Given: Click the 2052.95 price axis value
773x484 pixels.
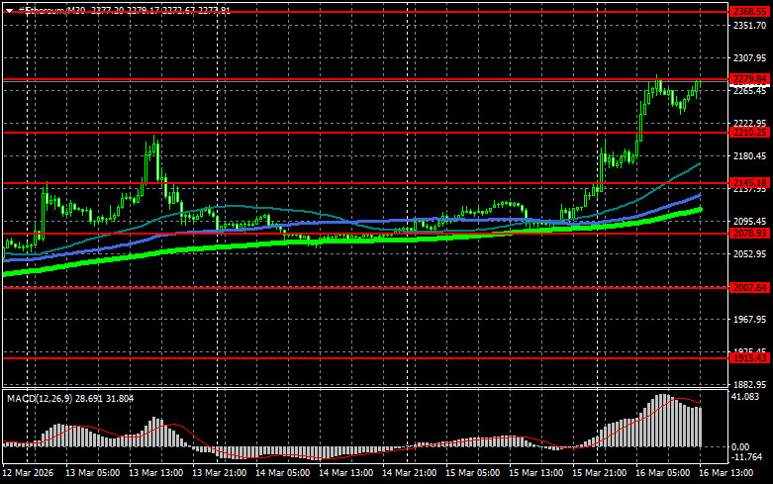Looking at the screenshot, I should [750, 253].
